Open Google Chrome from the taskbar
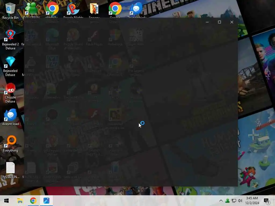The width and height of the screenshot is (275, 206). pyautogui.click(x=33, y=201)
